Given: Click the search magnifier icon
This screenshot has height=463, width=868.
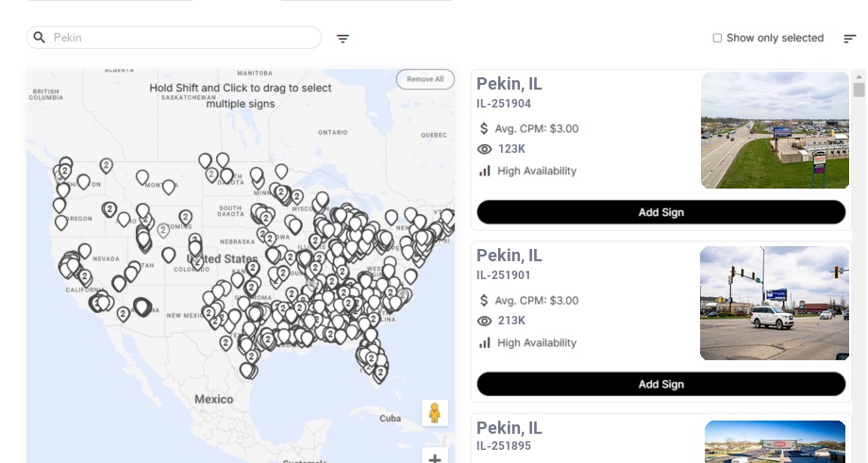Looking at the screenshot, I should 40,38.
